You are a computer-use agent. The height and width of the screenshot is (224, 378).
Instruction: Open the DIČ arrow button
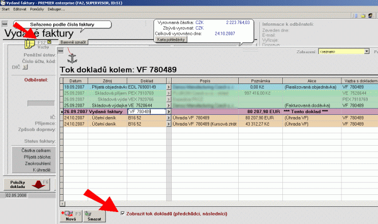click(x=25, y=67)
